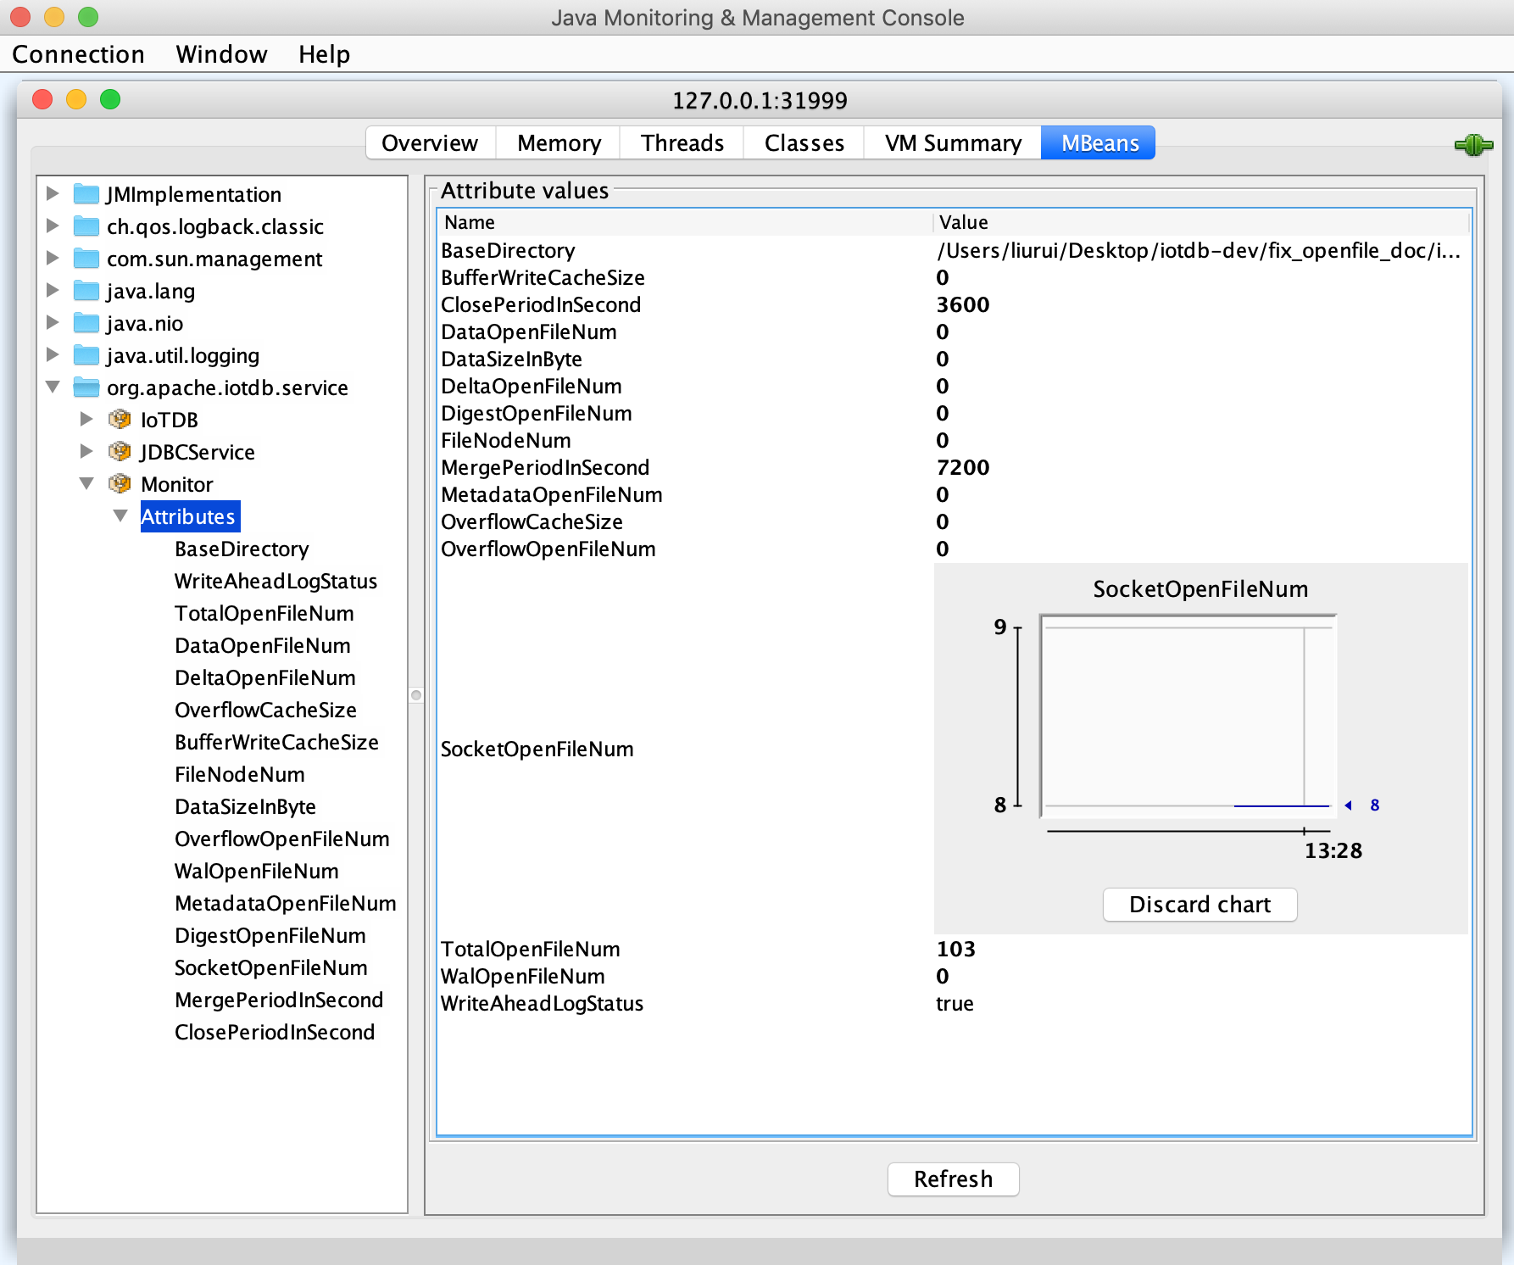Click the IoTDB MBean icon

120,420
